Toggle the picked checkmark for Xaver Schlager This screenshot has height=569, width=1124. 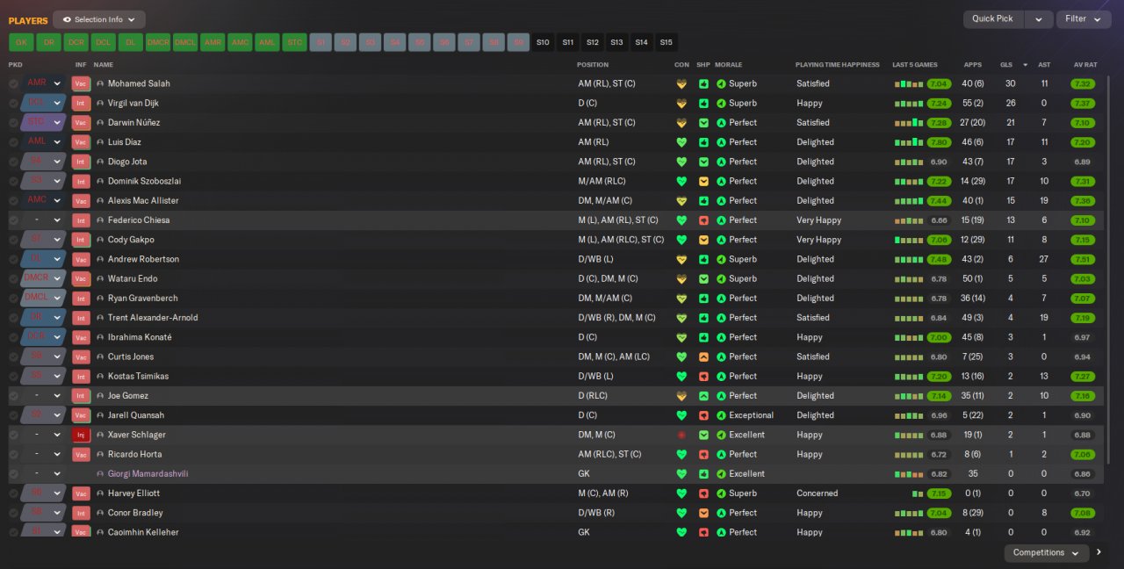(x=13, y=435)
